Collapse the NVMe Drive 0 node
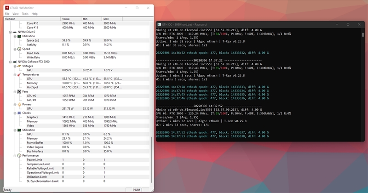368x193 pixels. (x=10, y=32)
